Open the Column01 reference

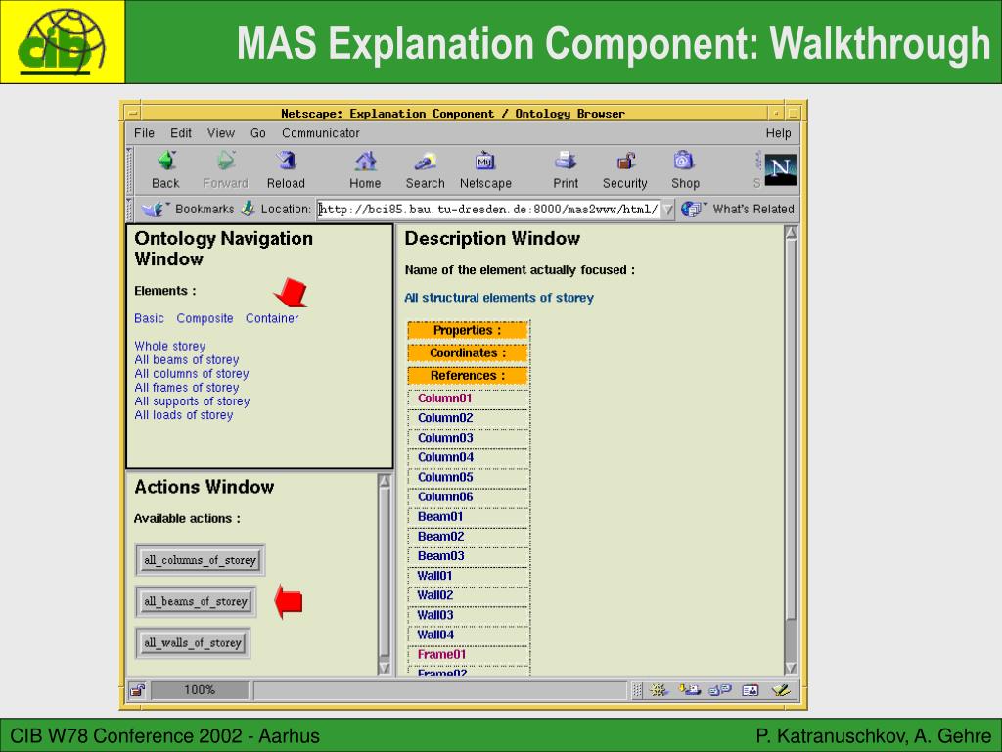pyautogui.click(x=445, y=399)
